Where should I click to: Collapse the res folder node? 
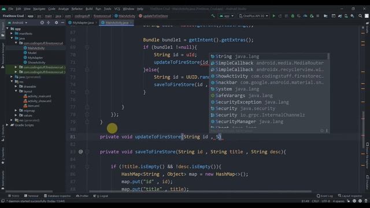click(x=12, y=81)
